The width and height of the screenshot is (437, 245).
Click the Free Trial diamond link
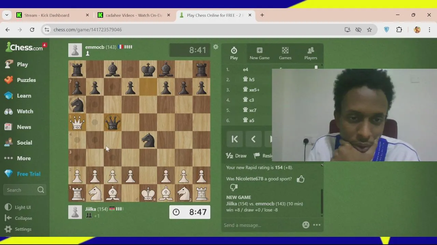click(23, 174)
